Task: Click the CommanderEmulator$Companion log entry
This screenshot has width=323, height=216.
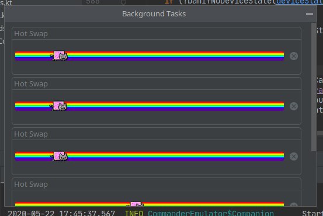Action: click(x=211, y=213)
